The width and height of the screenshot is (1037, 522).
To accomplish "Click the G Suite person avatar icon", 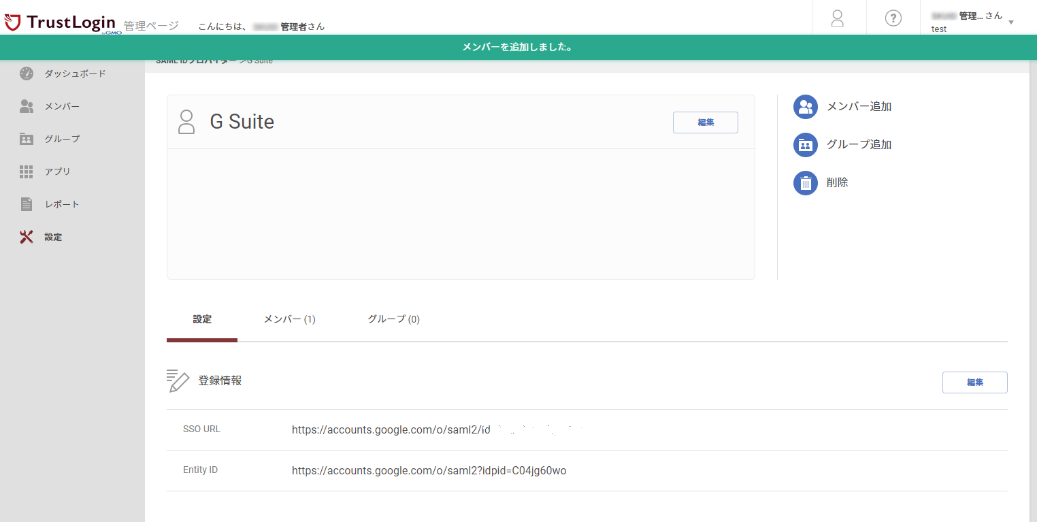I will 186,122.
